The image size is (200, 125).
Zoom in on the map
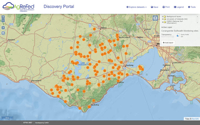tap(3, 17)
